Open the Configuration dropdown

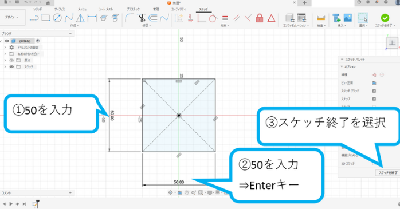[x=296, y=26]
